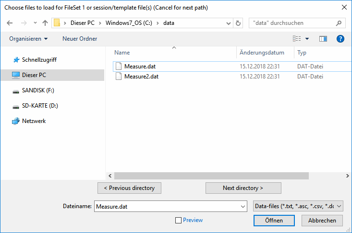Select the SD-KARTE (D:) drive
This screenshot has width=352, height=233.
(x=40, y=106)
